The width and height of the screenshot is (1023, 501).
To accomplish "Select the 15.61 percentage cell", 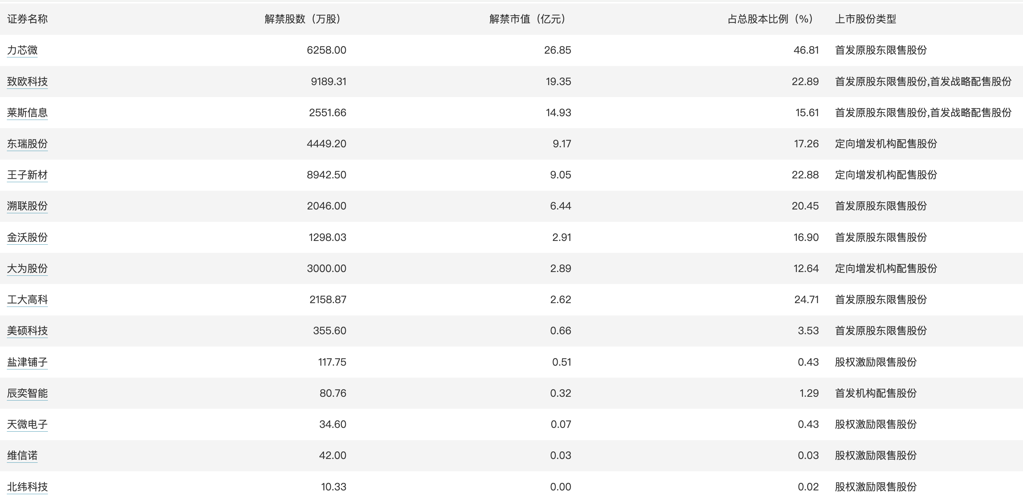I will (x=807, y=113).
